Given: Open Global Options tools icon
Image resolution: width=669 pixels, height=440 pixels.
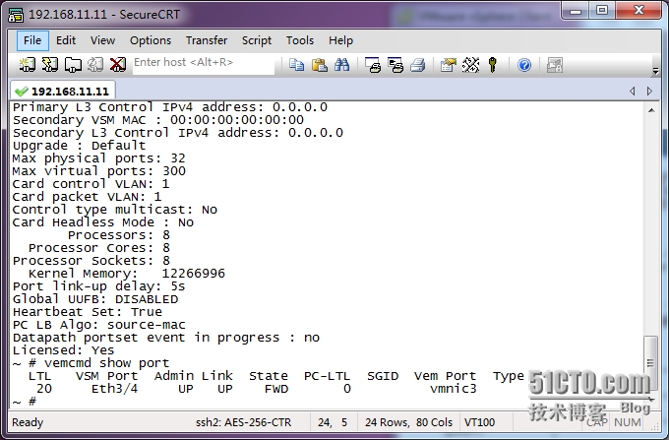Looking at the screenshot, I should tap(470, 65).
